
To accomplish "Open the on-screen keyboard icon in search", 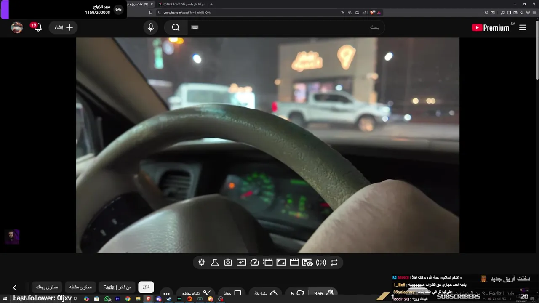I will 195,27.
